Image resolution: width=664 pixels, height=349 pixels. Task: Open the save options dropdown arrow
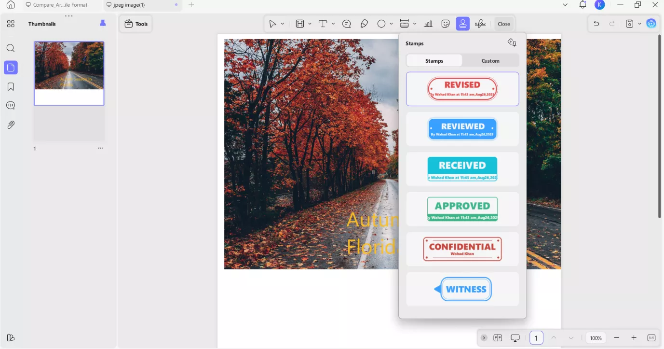tap(639, 24)
